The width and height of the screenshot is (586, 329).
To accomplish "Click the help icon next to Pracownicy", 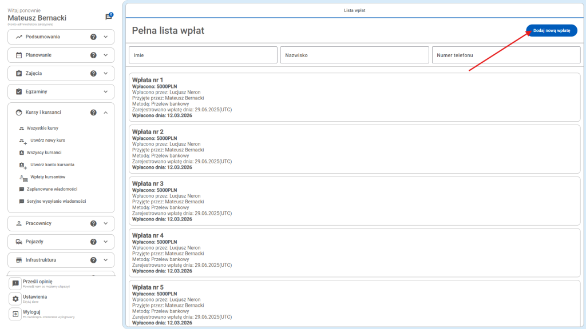I will click(x=93, y=223).
